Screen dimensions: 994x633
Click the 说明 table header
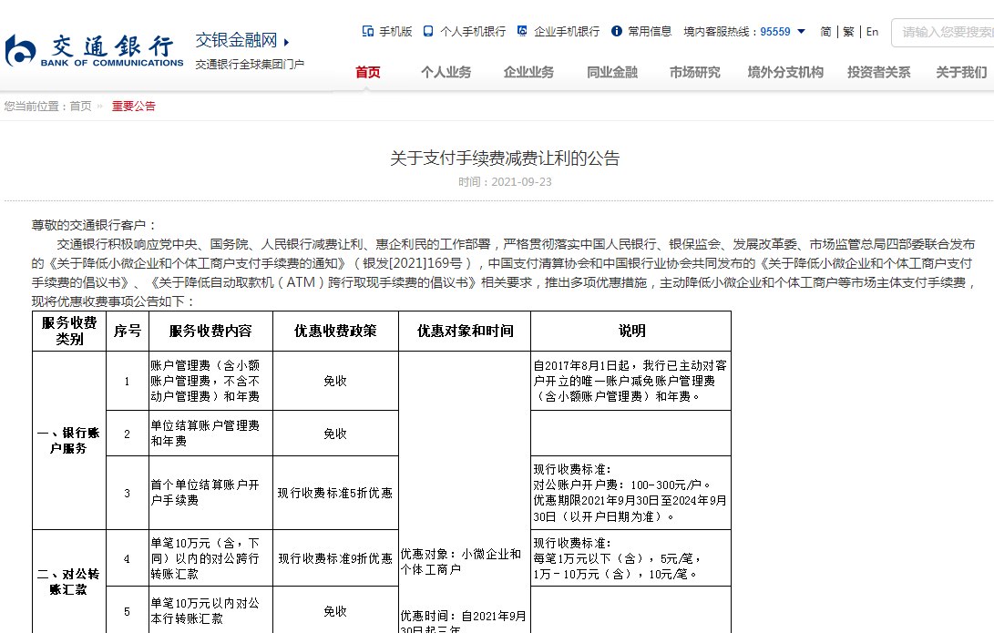[631, 331]
